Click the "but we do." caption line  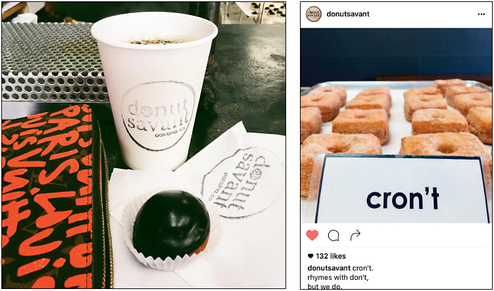pos(325,286)
